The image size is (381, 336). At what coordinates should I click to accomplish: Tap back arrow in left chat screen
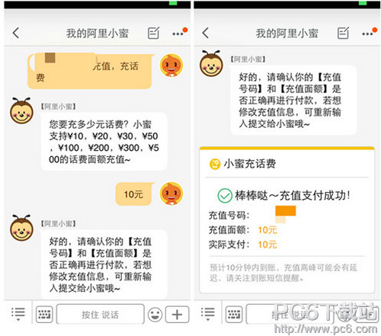16,33
